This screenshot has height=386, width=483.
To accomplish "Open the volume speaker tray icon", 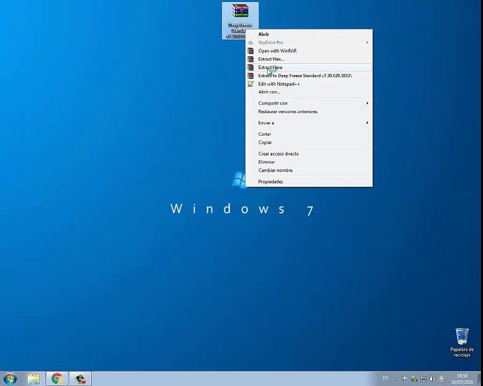I will coord(433,378).
